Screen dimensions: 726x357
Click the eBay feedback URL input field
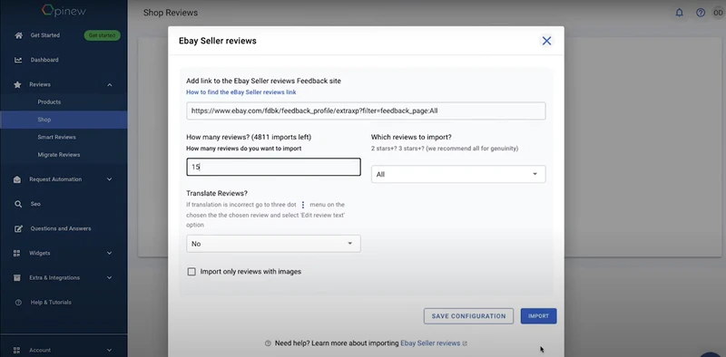click(x=366, y=111)
